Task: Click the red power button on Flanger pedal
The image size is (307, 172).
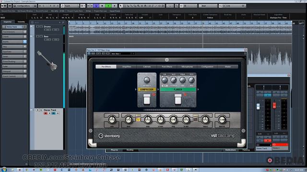Action: click(x=185, y=95)
